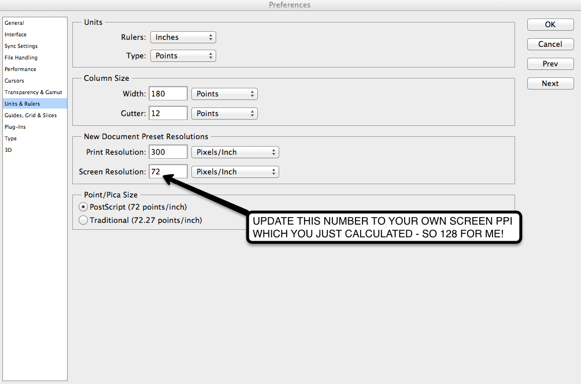Screen dimensions: 581x384
Task: Click the Column Width input field
Action: click(x=168, y=94)
